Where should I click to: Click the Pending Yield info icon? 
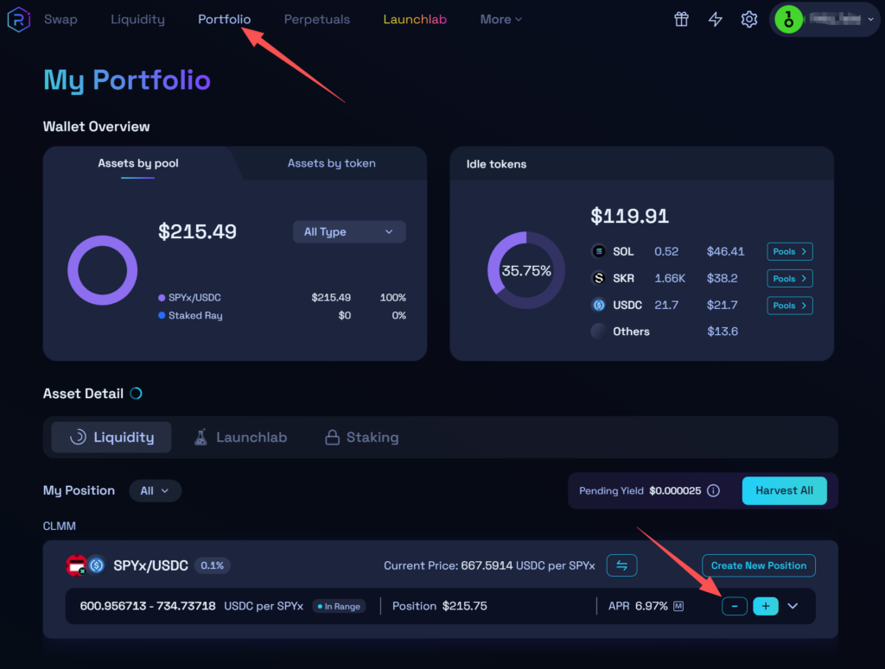pos(713,490)
